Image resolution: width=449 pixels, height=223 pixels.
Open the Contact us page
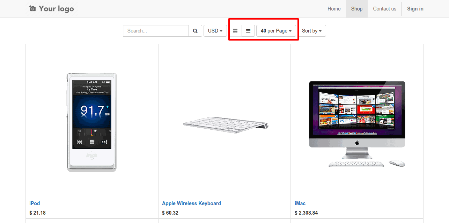(x=384, y=9)
